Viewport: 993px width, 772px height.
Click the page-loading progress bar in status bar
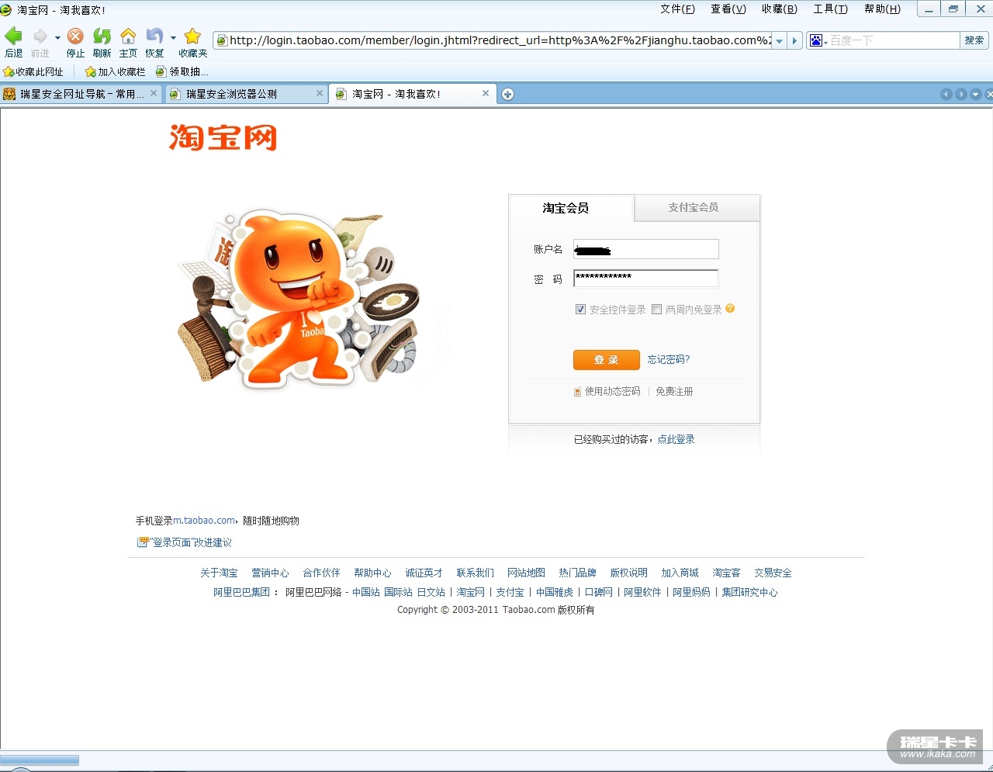(x=40, y=760)
